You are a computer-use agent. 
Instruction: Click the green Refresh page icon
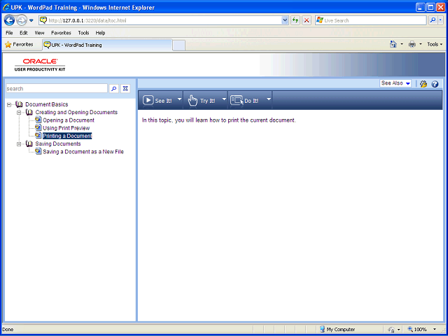(295, 20)
